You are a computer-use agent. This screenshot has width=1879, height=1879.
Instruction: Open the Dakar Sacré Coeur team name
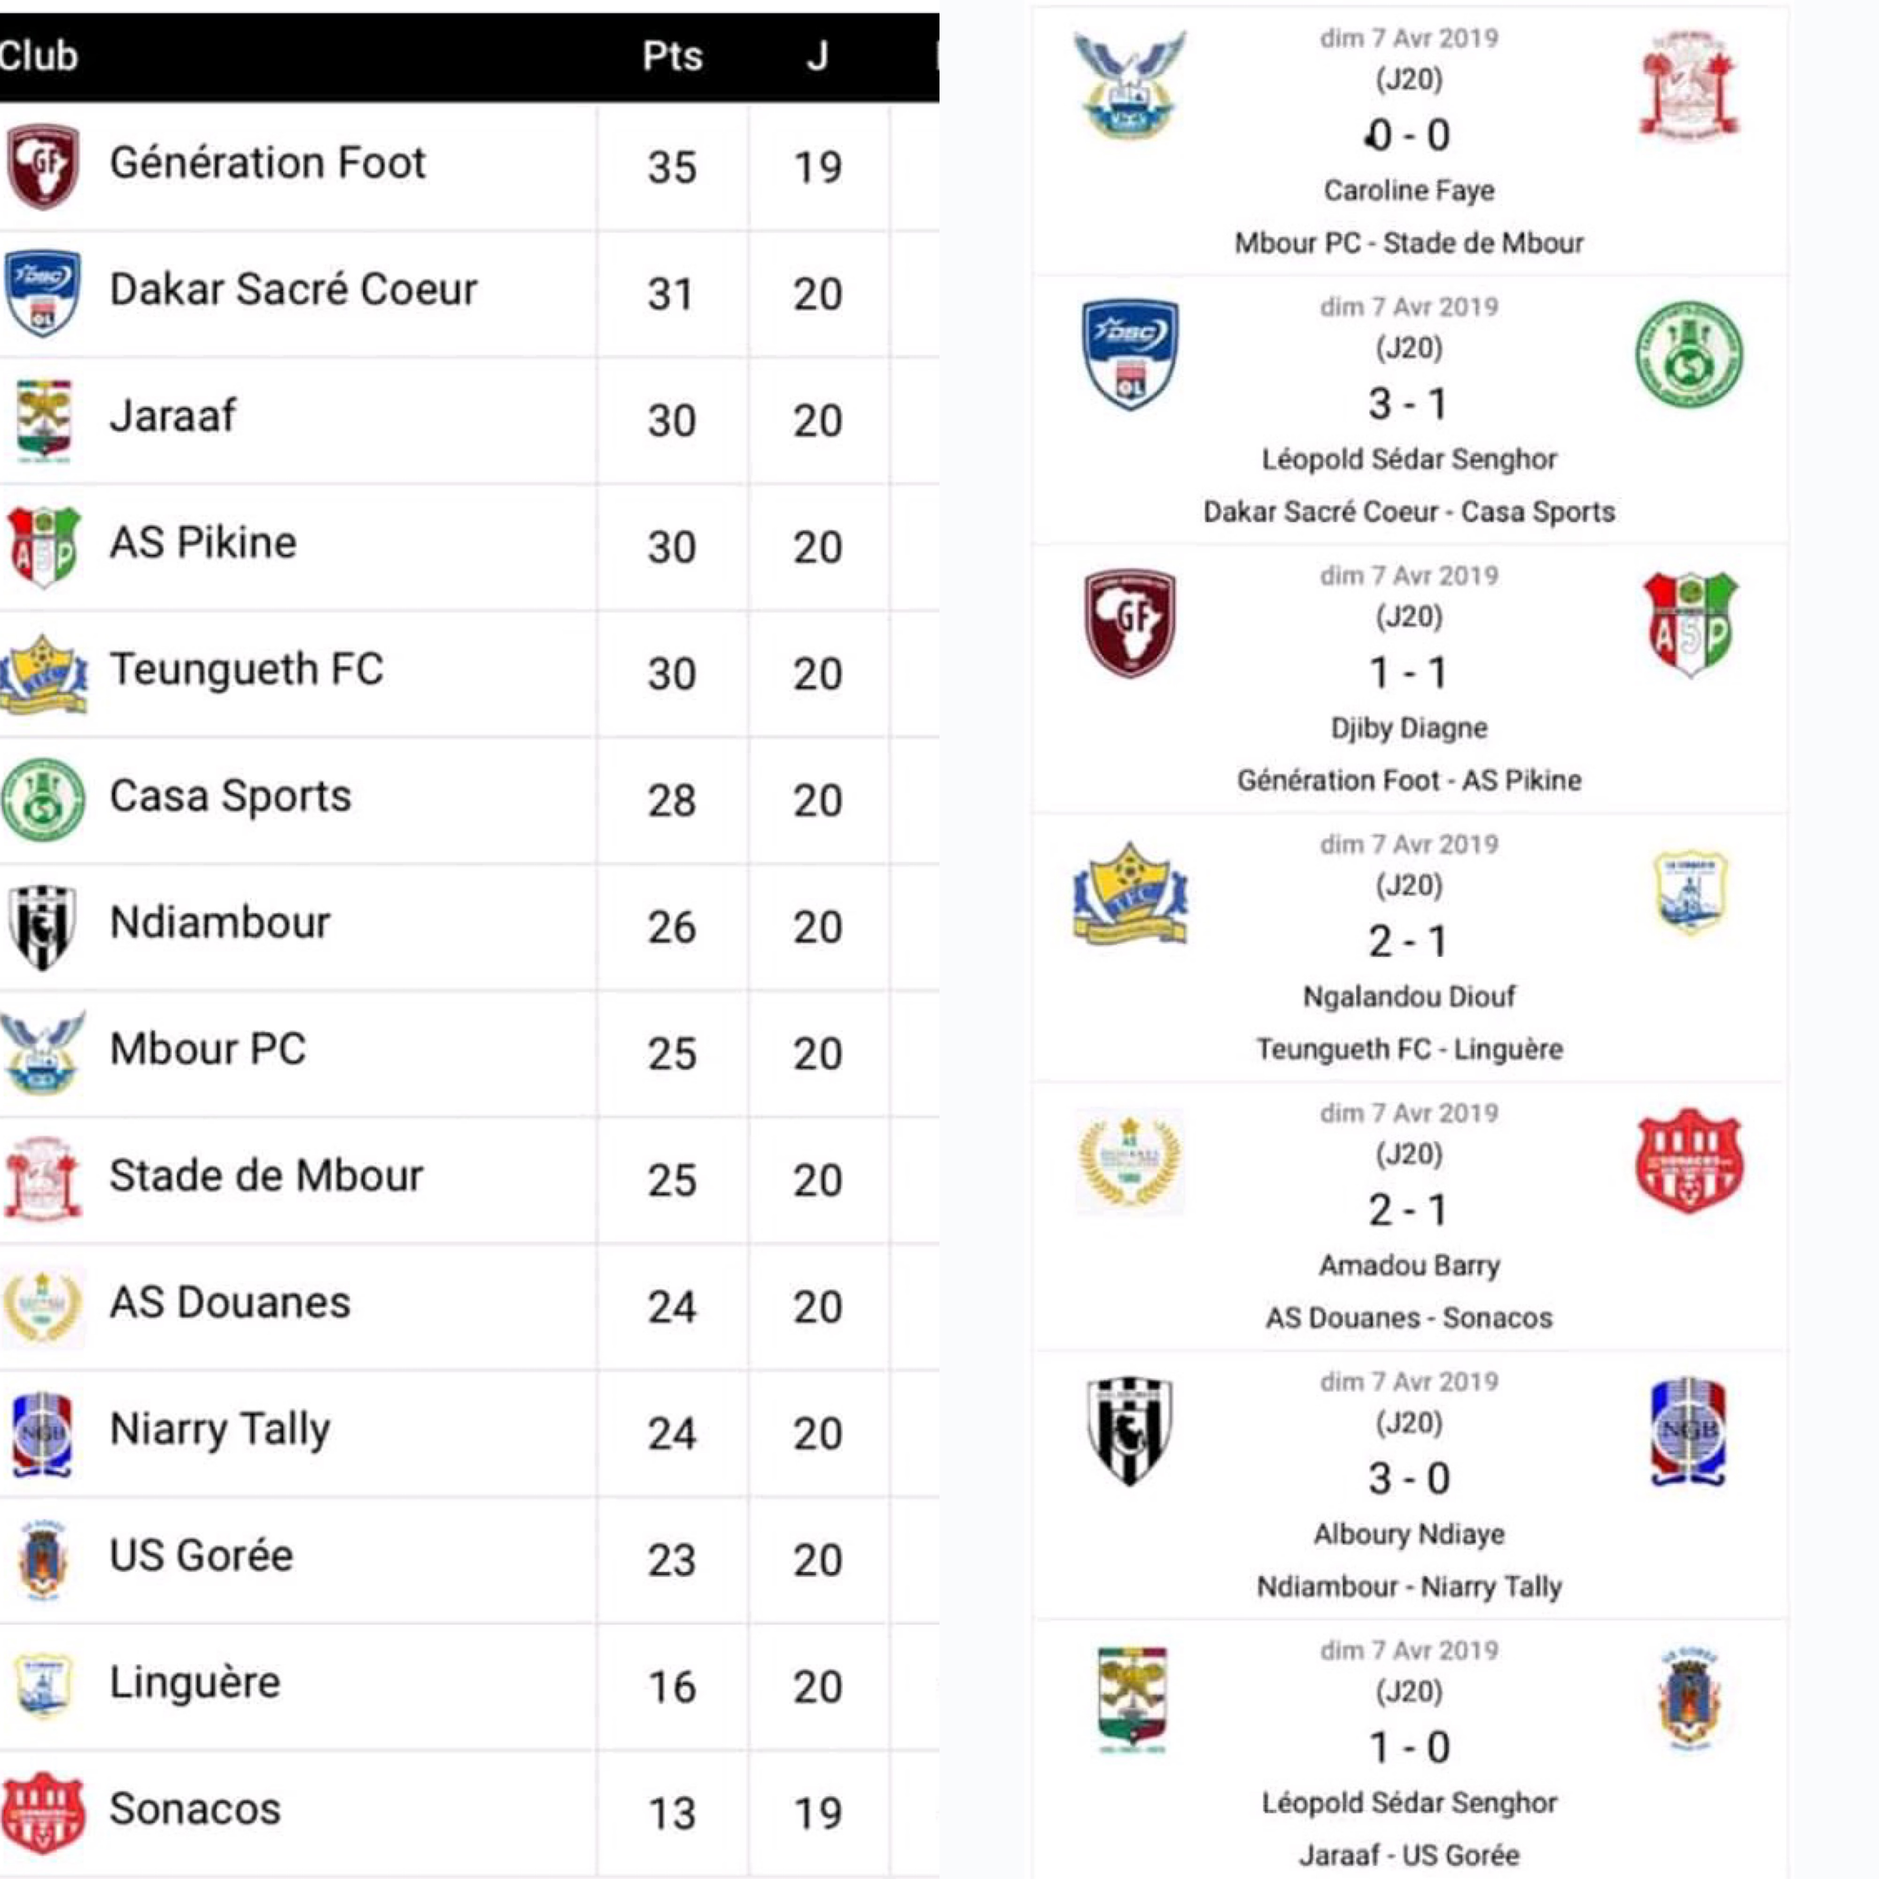click(x=293, y=290)
